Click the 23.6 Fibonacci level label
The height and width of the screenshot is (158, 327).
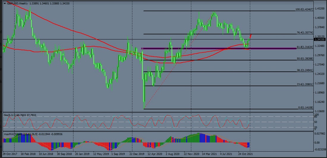click(x=304, y=85)
